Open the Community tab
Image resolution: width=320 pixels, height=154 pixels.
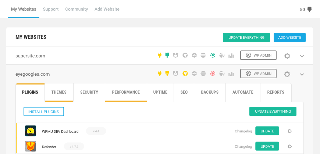coord(77,9)
